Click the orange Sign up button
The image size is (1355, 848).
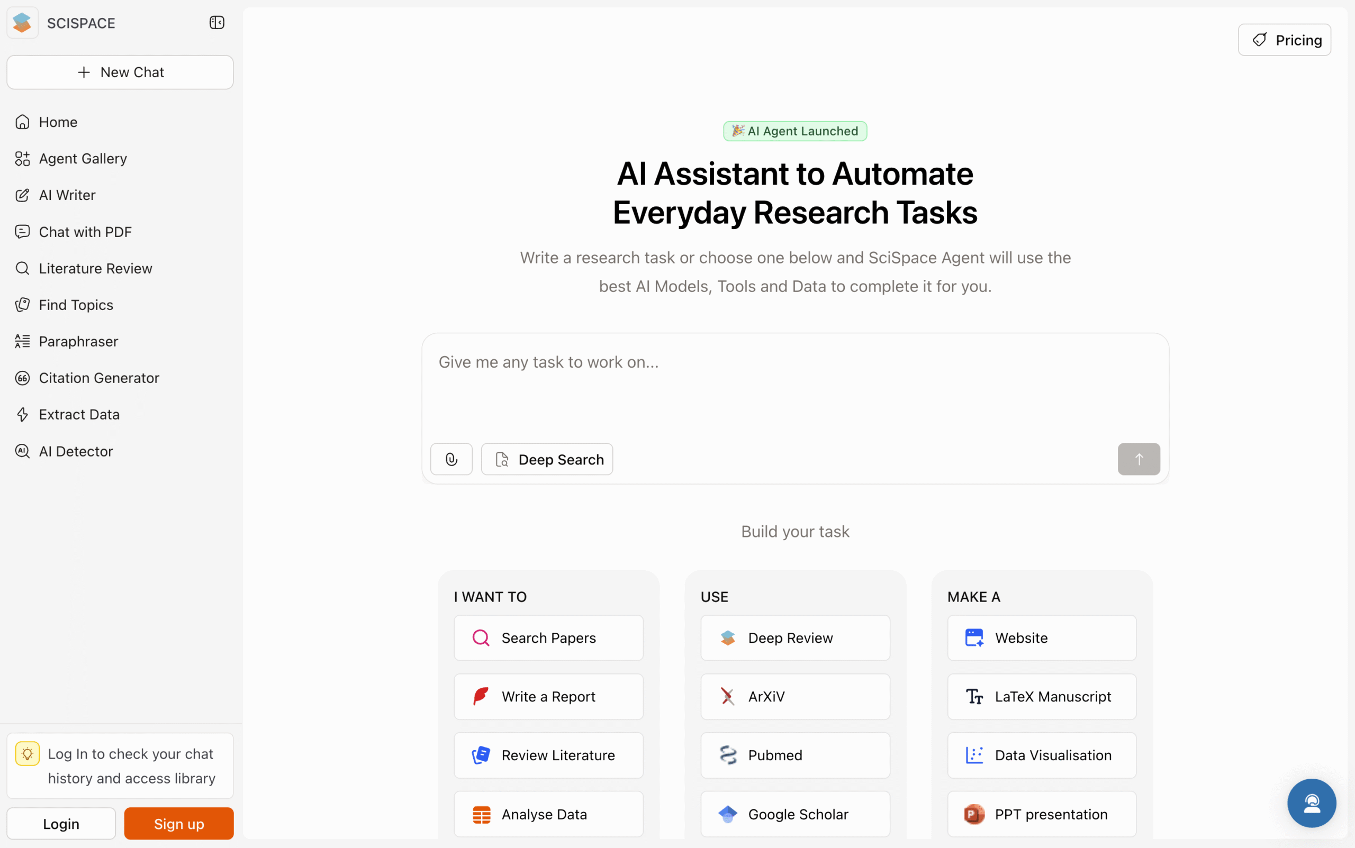coord(179,823)
